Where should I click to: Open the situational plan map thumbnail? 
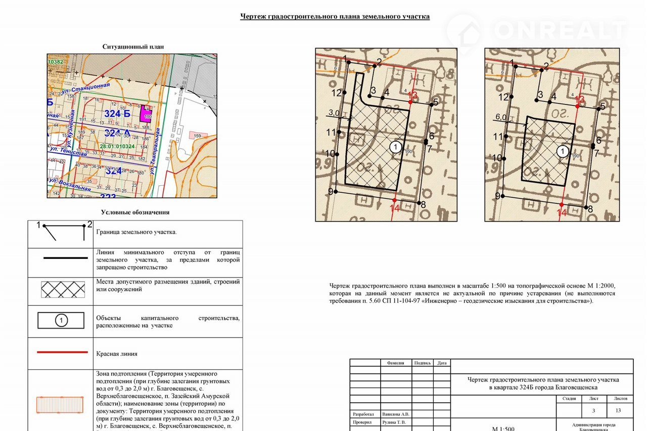pyautogui.click(x=131, y=126)
